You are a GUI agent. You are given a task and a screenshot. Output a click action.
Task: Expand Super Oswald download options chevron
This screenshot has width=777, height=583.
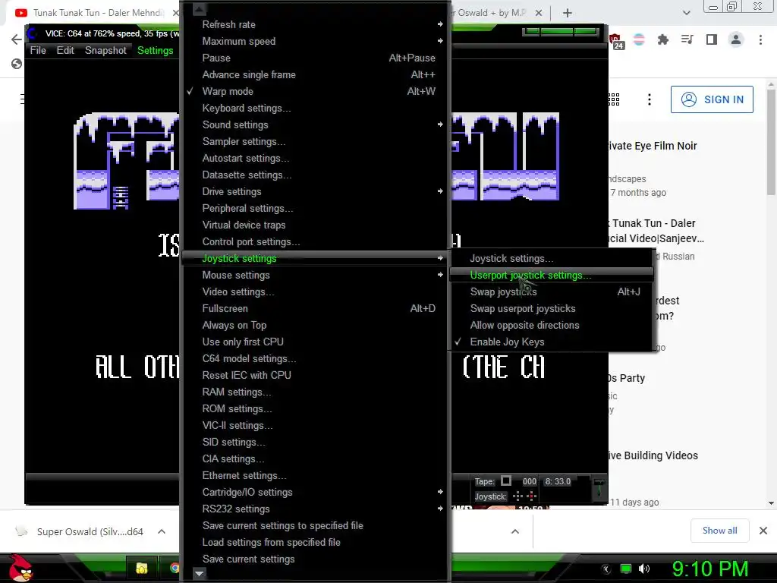click(x=162, y=531)
